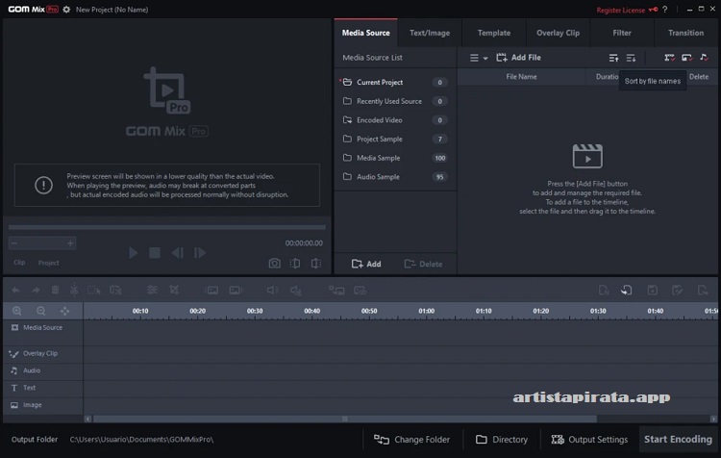The height and width of the screenshot is (458, 721).
Task: Open Project Sample folder
Action: 395,139
